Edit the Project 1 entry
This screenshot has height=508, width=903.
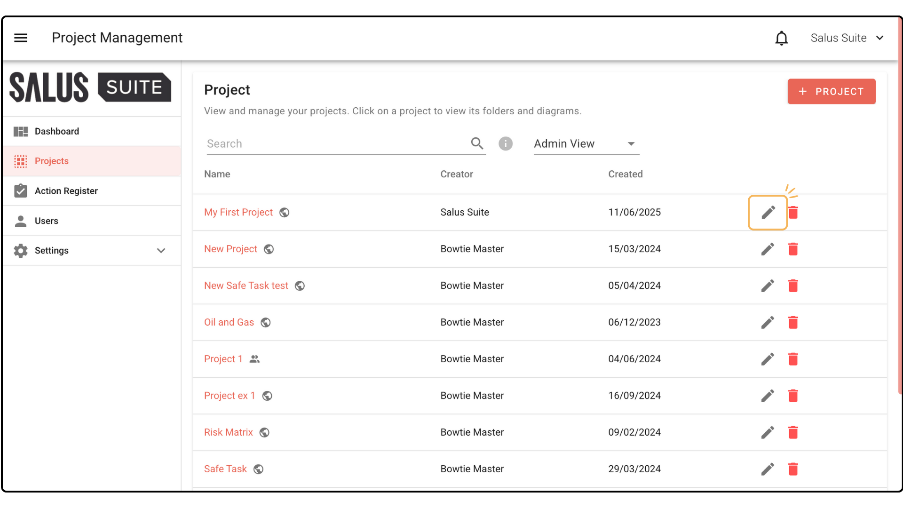click(768, 359)
